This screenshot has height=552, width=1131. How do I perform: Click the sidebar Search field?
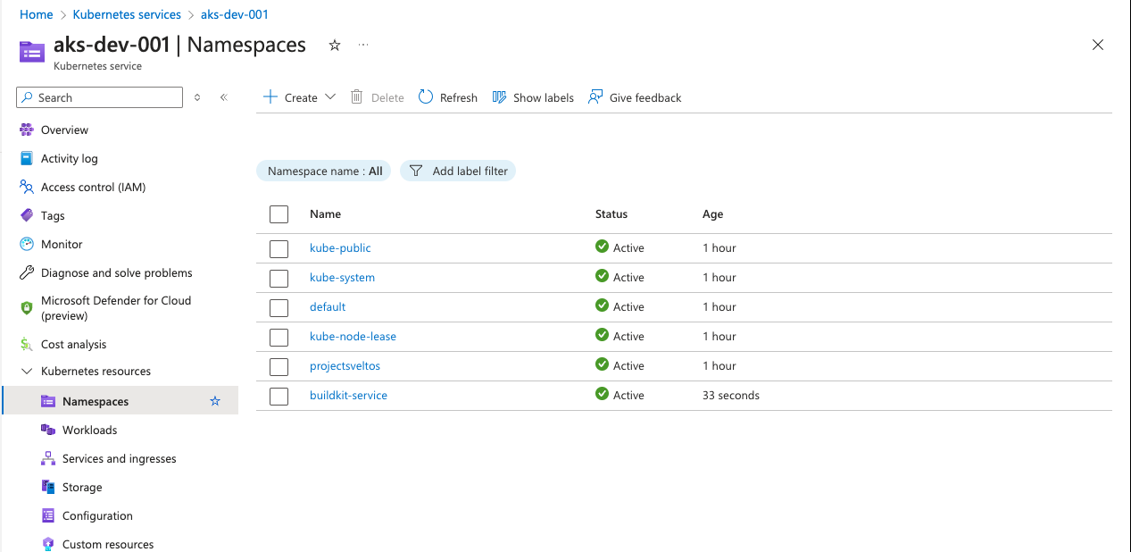point(105,97)
